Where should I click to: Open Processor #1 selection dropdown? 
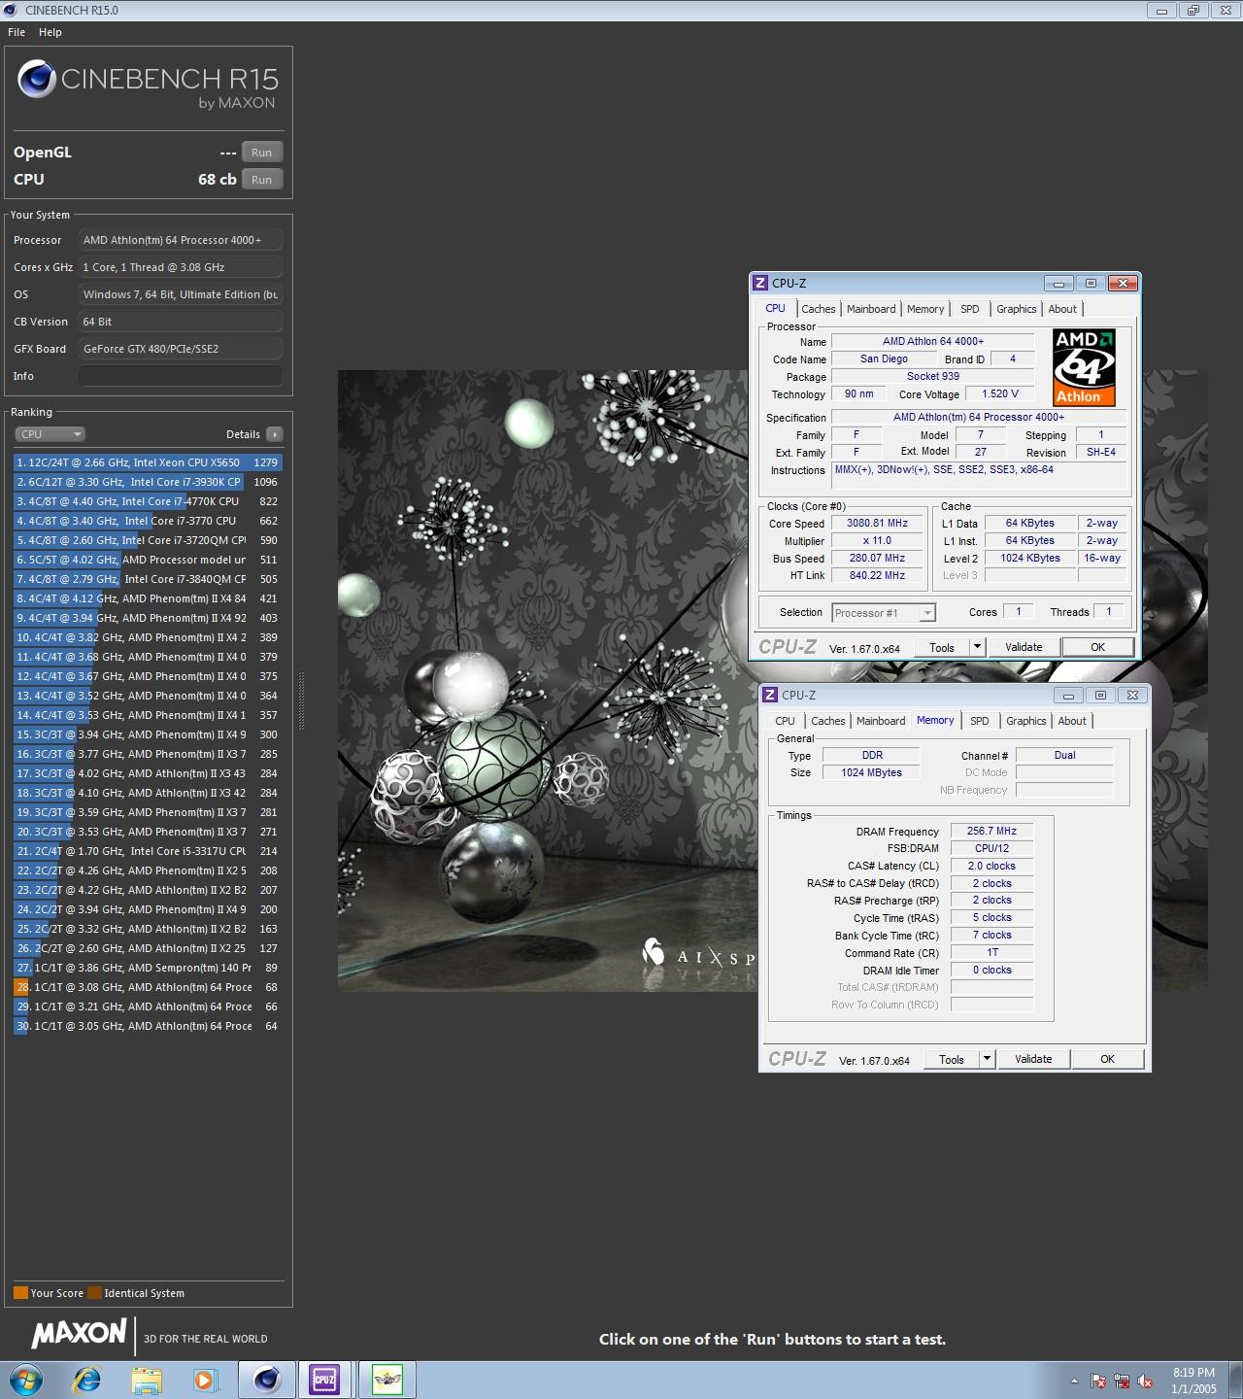click(x=884, y=613)
